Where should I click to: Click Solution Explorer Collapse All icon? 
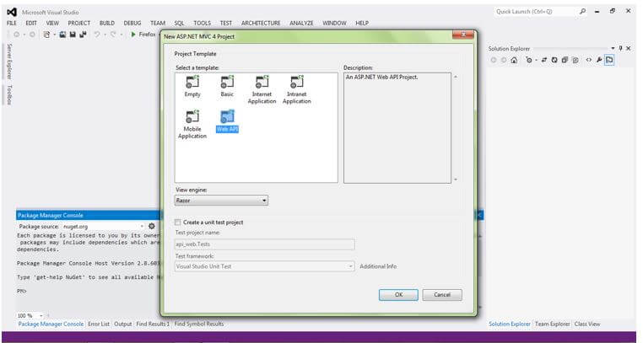pyautogui.click(x=565, y=60)
